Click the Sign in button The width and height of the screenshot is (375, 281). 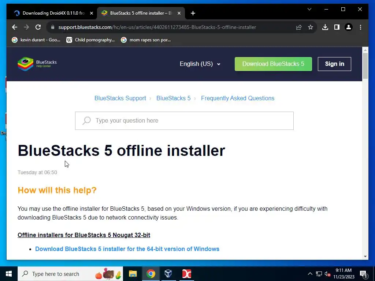click(x=334, y=64)
